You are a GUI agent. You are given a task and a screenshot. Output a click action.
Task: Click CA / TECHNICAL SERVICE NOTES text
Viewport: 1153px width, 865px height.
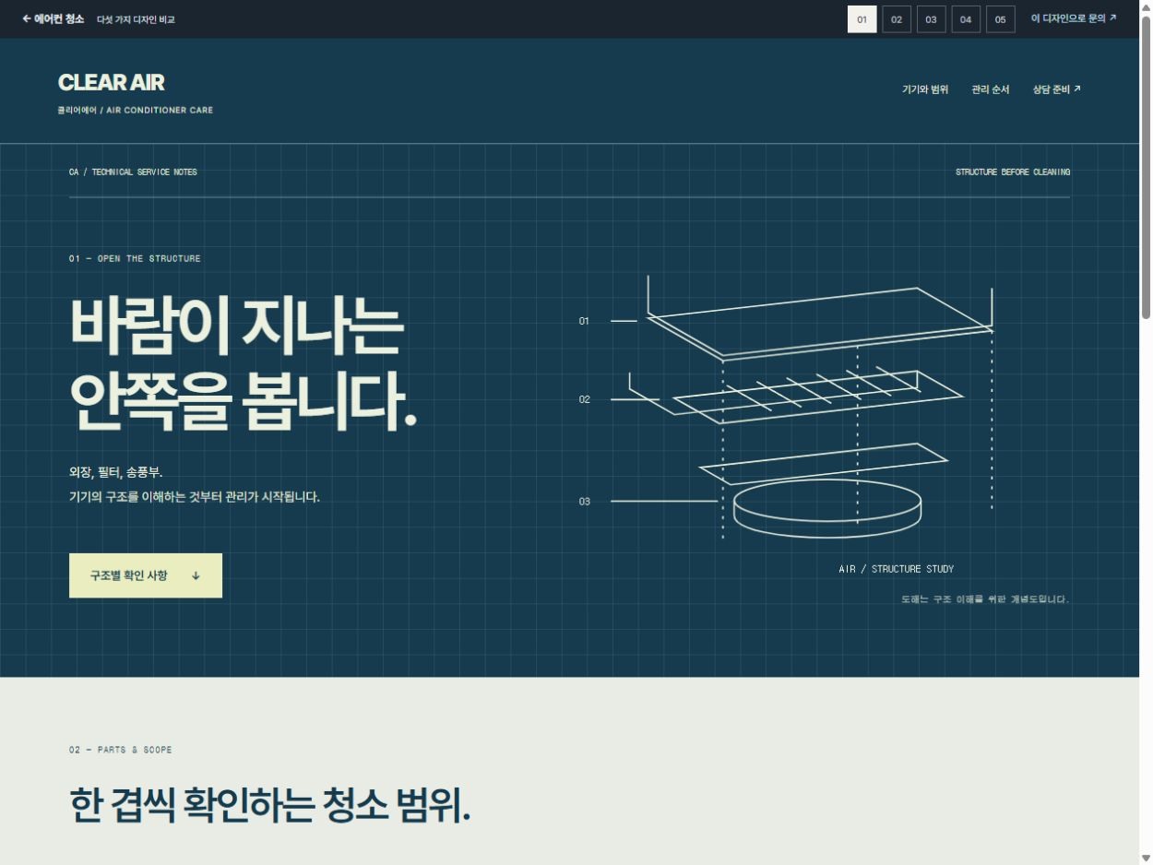[133, 172]
